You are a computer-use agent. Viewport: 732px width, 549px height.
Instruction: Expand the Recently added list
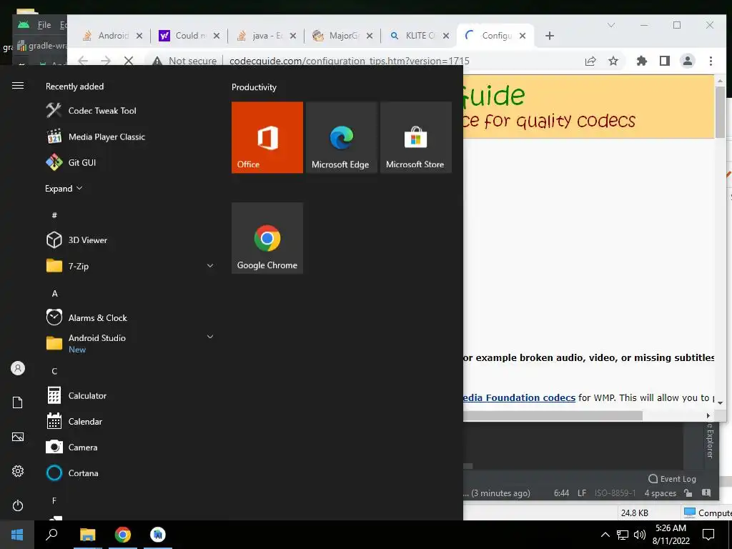click(64, 189)
